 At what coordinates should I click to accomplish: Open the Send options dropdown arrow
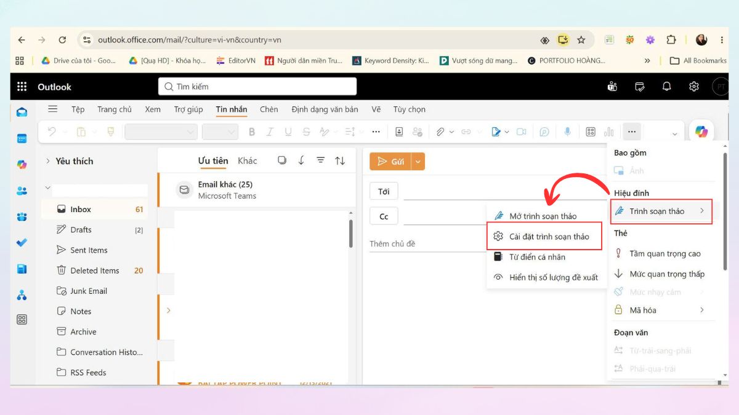(x=418, y=162)
